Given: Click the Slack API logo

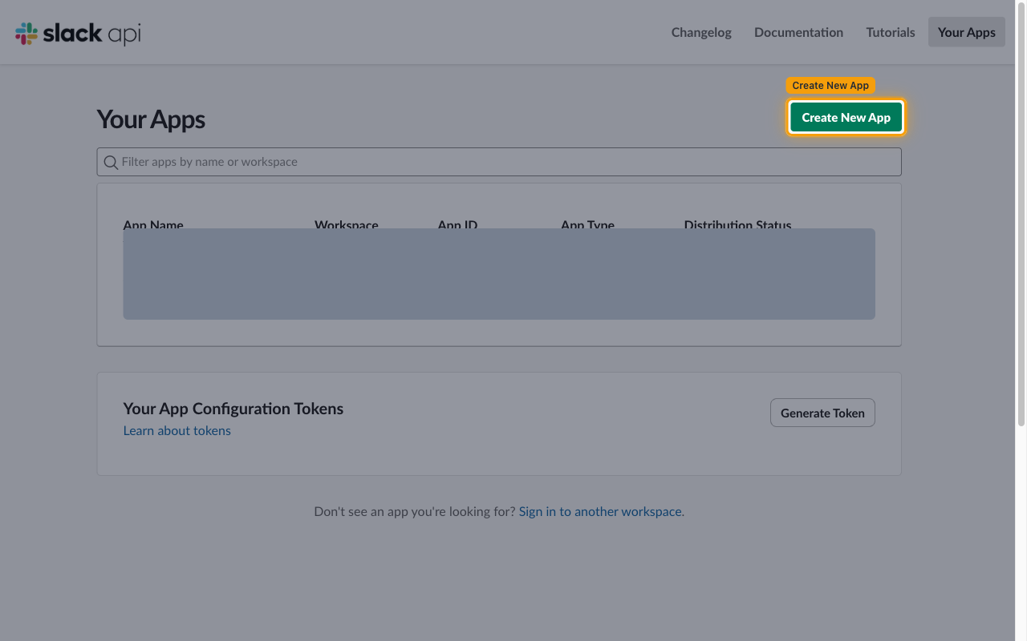Looking at the screenshot, I should (x=78, y=33).
